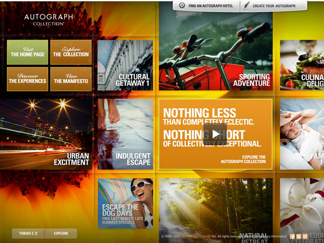The height and width of the screenshot is (243, 324).
Task: Open View the Manifesto button
Action: 71,79
